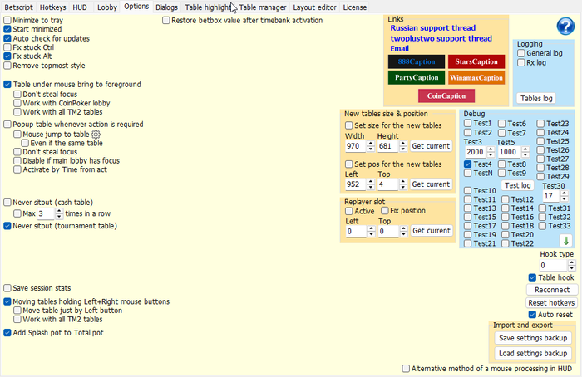Click Get current for new tables size
This screenshot has height=377, width=582.
pos(431,146)
